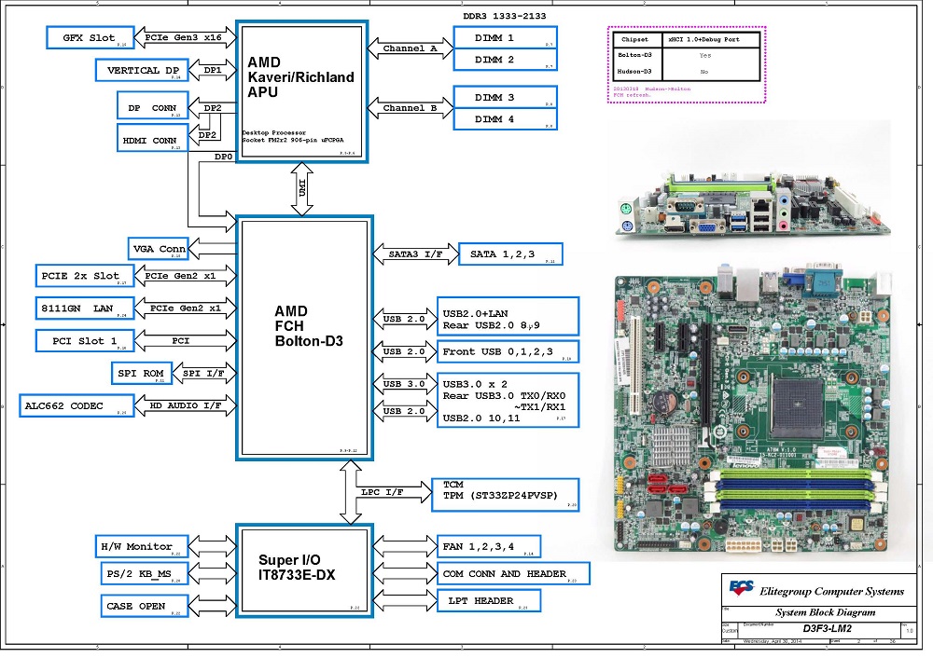Select the H/W Monitor box
933x658 pixels.
(x=142, y=546)
